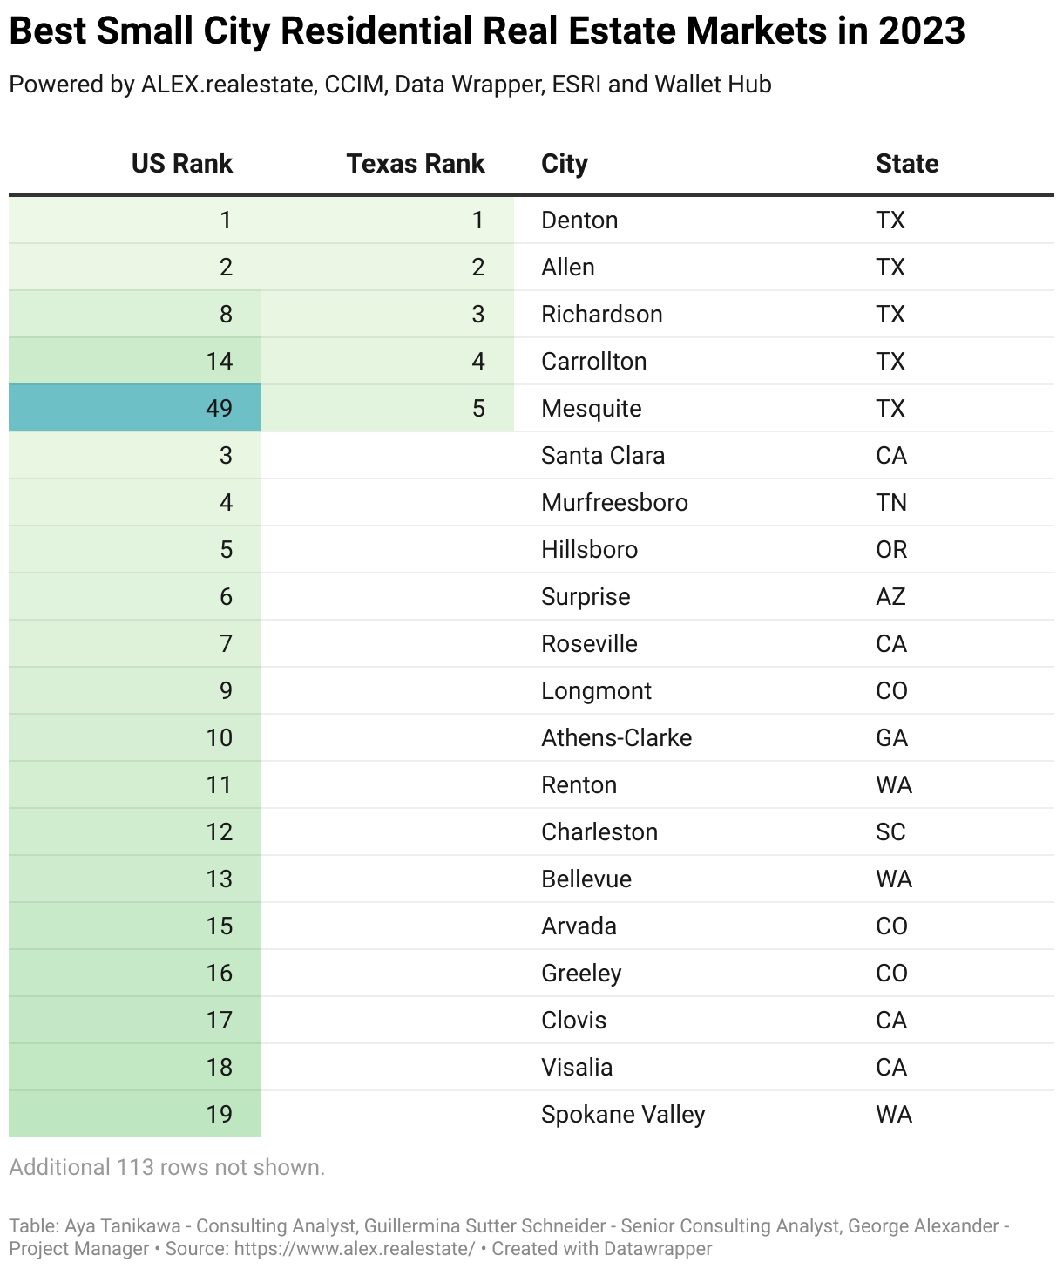Click the Santa Clara row city cell
Image resolution: width=1063 pixels, height=1269 pixels.
(602, 455)
